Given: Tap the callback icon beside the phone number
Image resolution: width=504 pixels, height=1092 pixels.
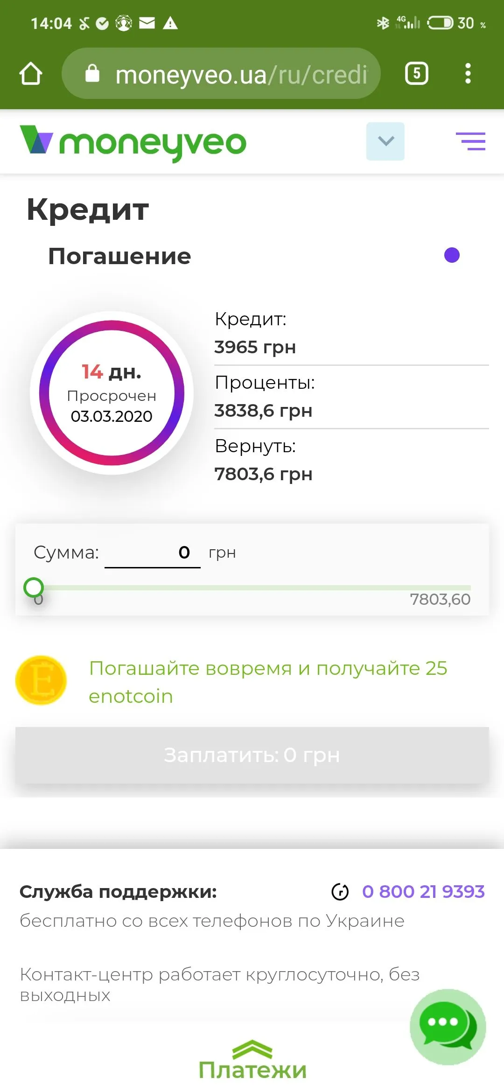Looking at the screenshot, I should pos(340,892).
